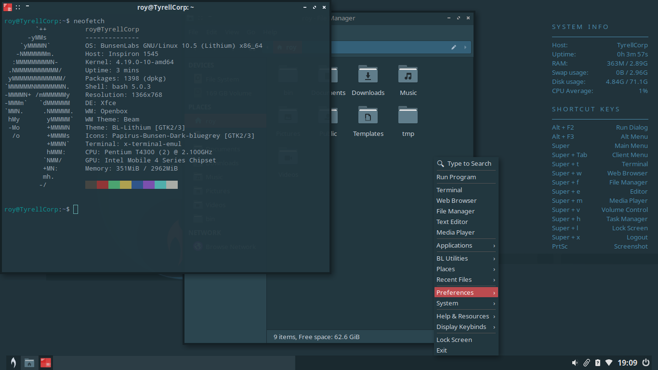The width and height of the screenshot is (658, 370).
Task: Click the red color block in neofetch output
Action: (x=102, y=184)
